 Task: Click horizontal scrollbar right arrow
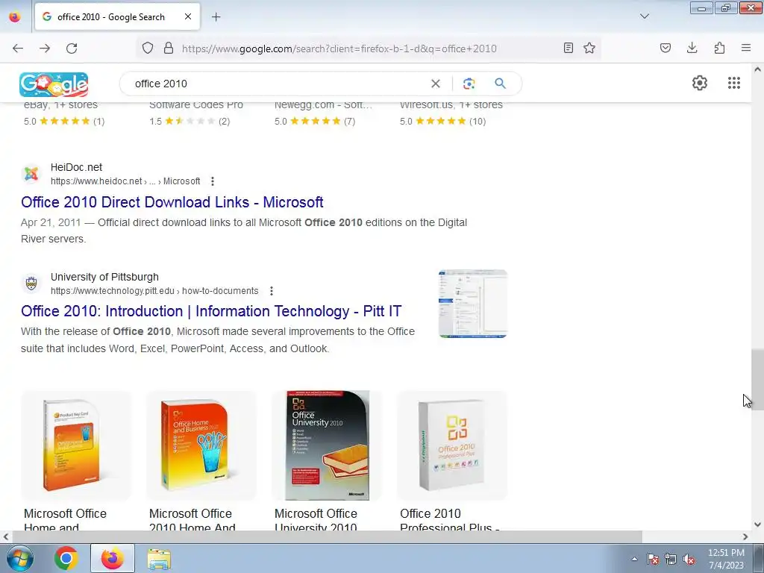pos(745,536)
